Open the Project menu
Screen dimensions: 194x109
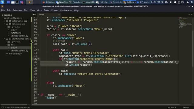click(x=55, y=10)
